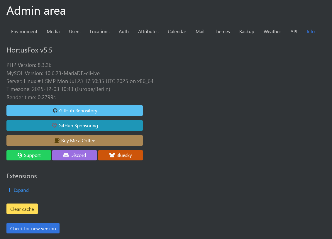Switch to the Environment tab
This screenshot has width=332, height=239.
pyautogui.click(x=24, y=31)
